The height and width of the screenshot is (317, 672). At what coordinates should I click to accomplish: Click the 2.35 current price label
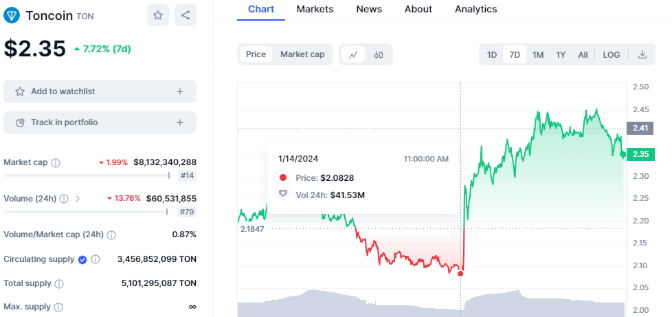click(x=640, y=155)
